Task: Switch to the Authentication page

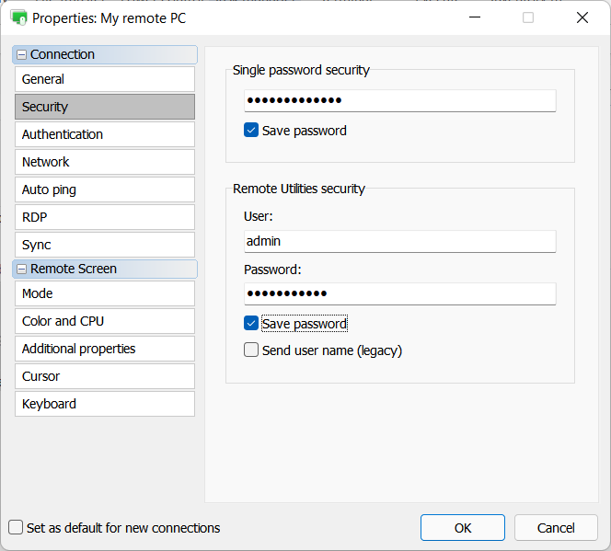Action: [104, 134]
